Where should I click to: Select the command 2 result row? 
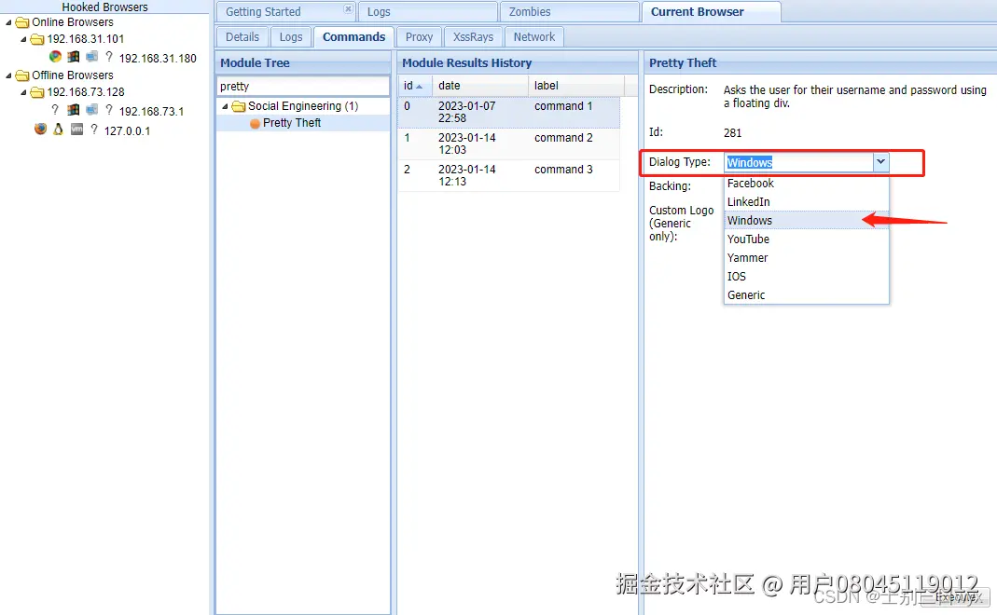click(509, 143)
